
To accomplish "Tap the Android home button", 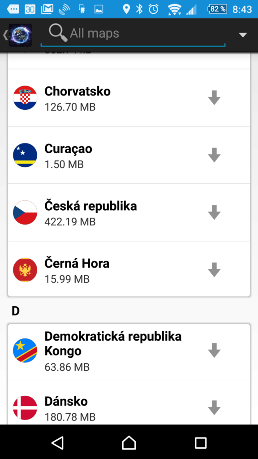I will coord(129,442).
